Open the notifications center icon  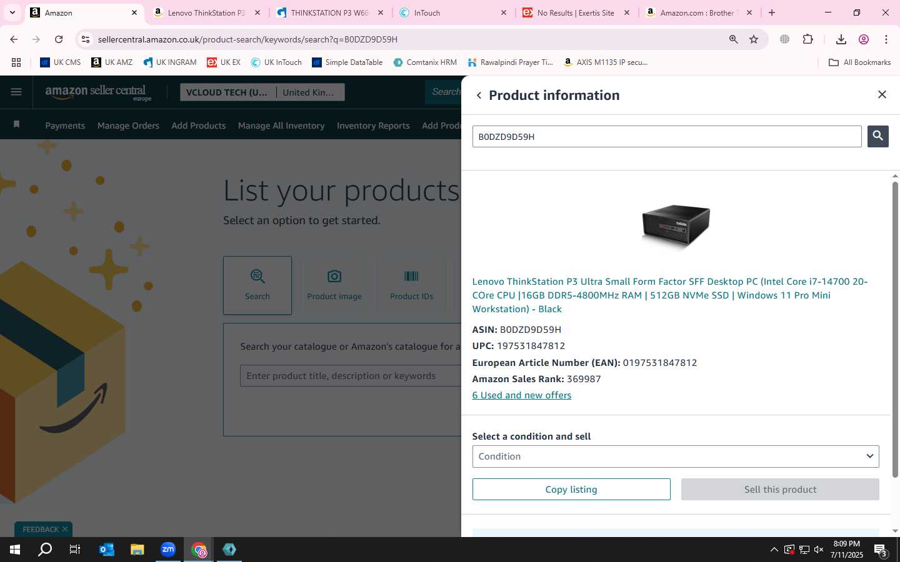click(880, 550)
